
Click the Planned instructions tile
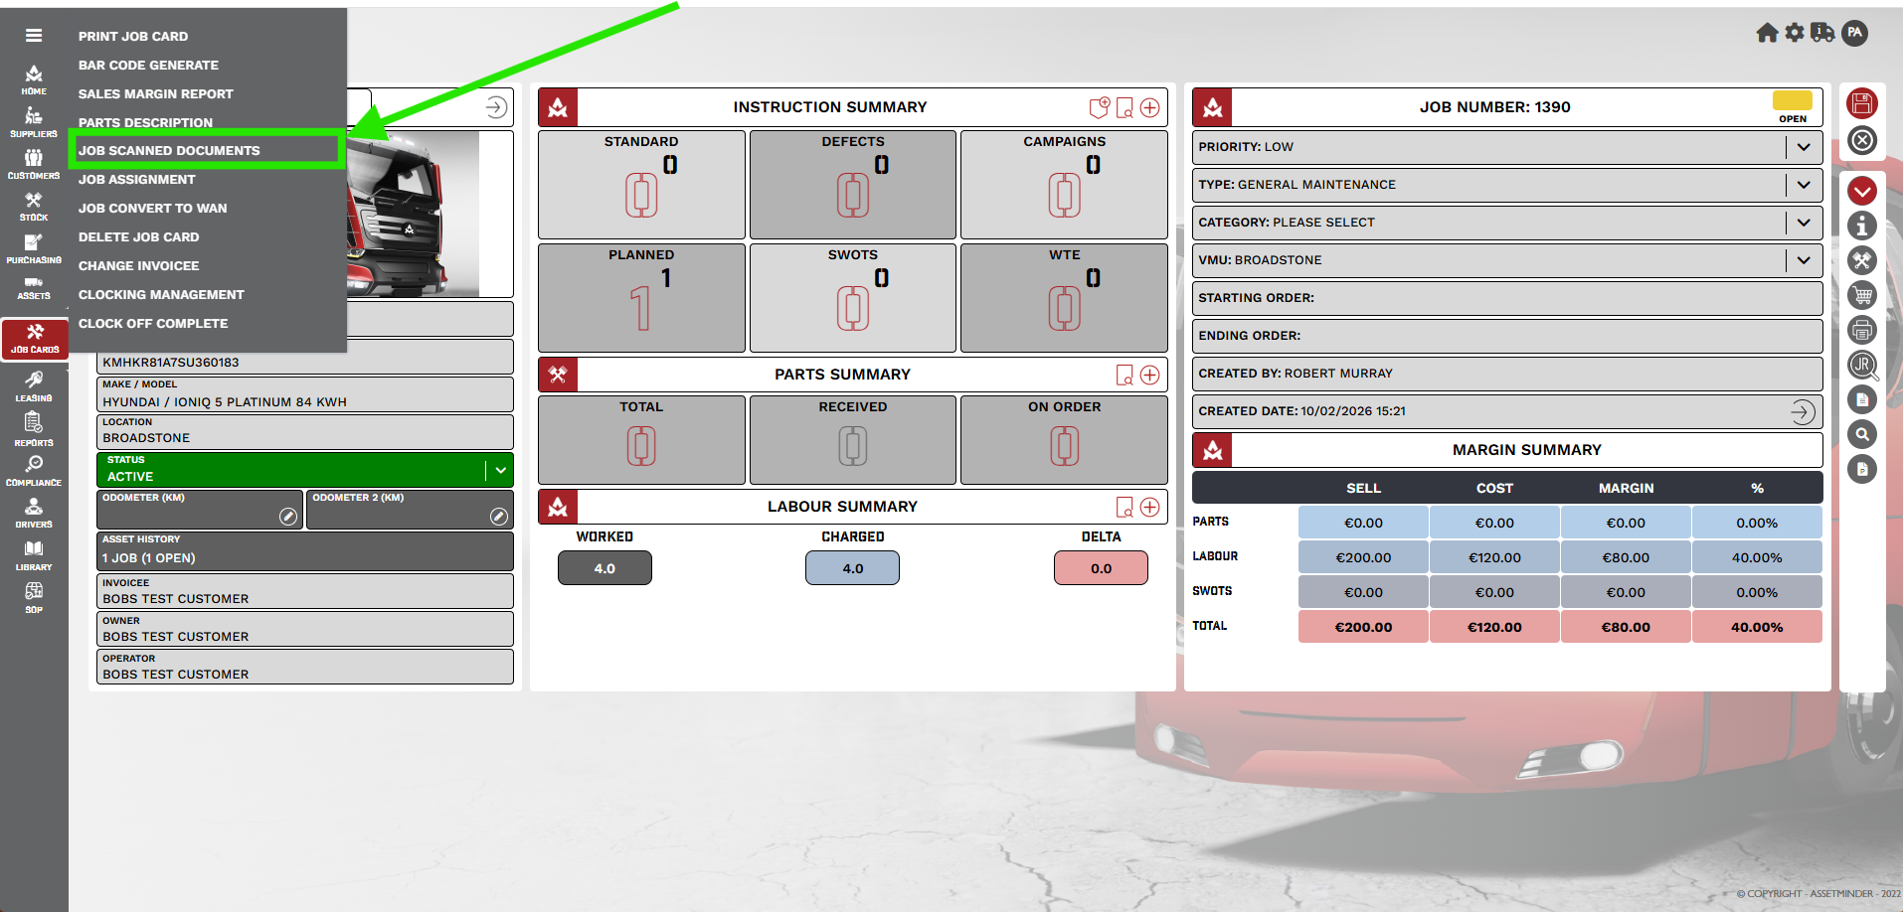pyautogui.click(x=641, y=298)
